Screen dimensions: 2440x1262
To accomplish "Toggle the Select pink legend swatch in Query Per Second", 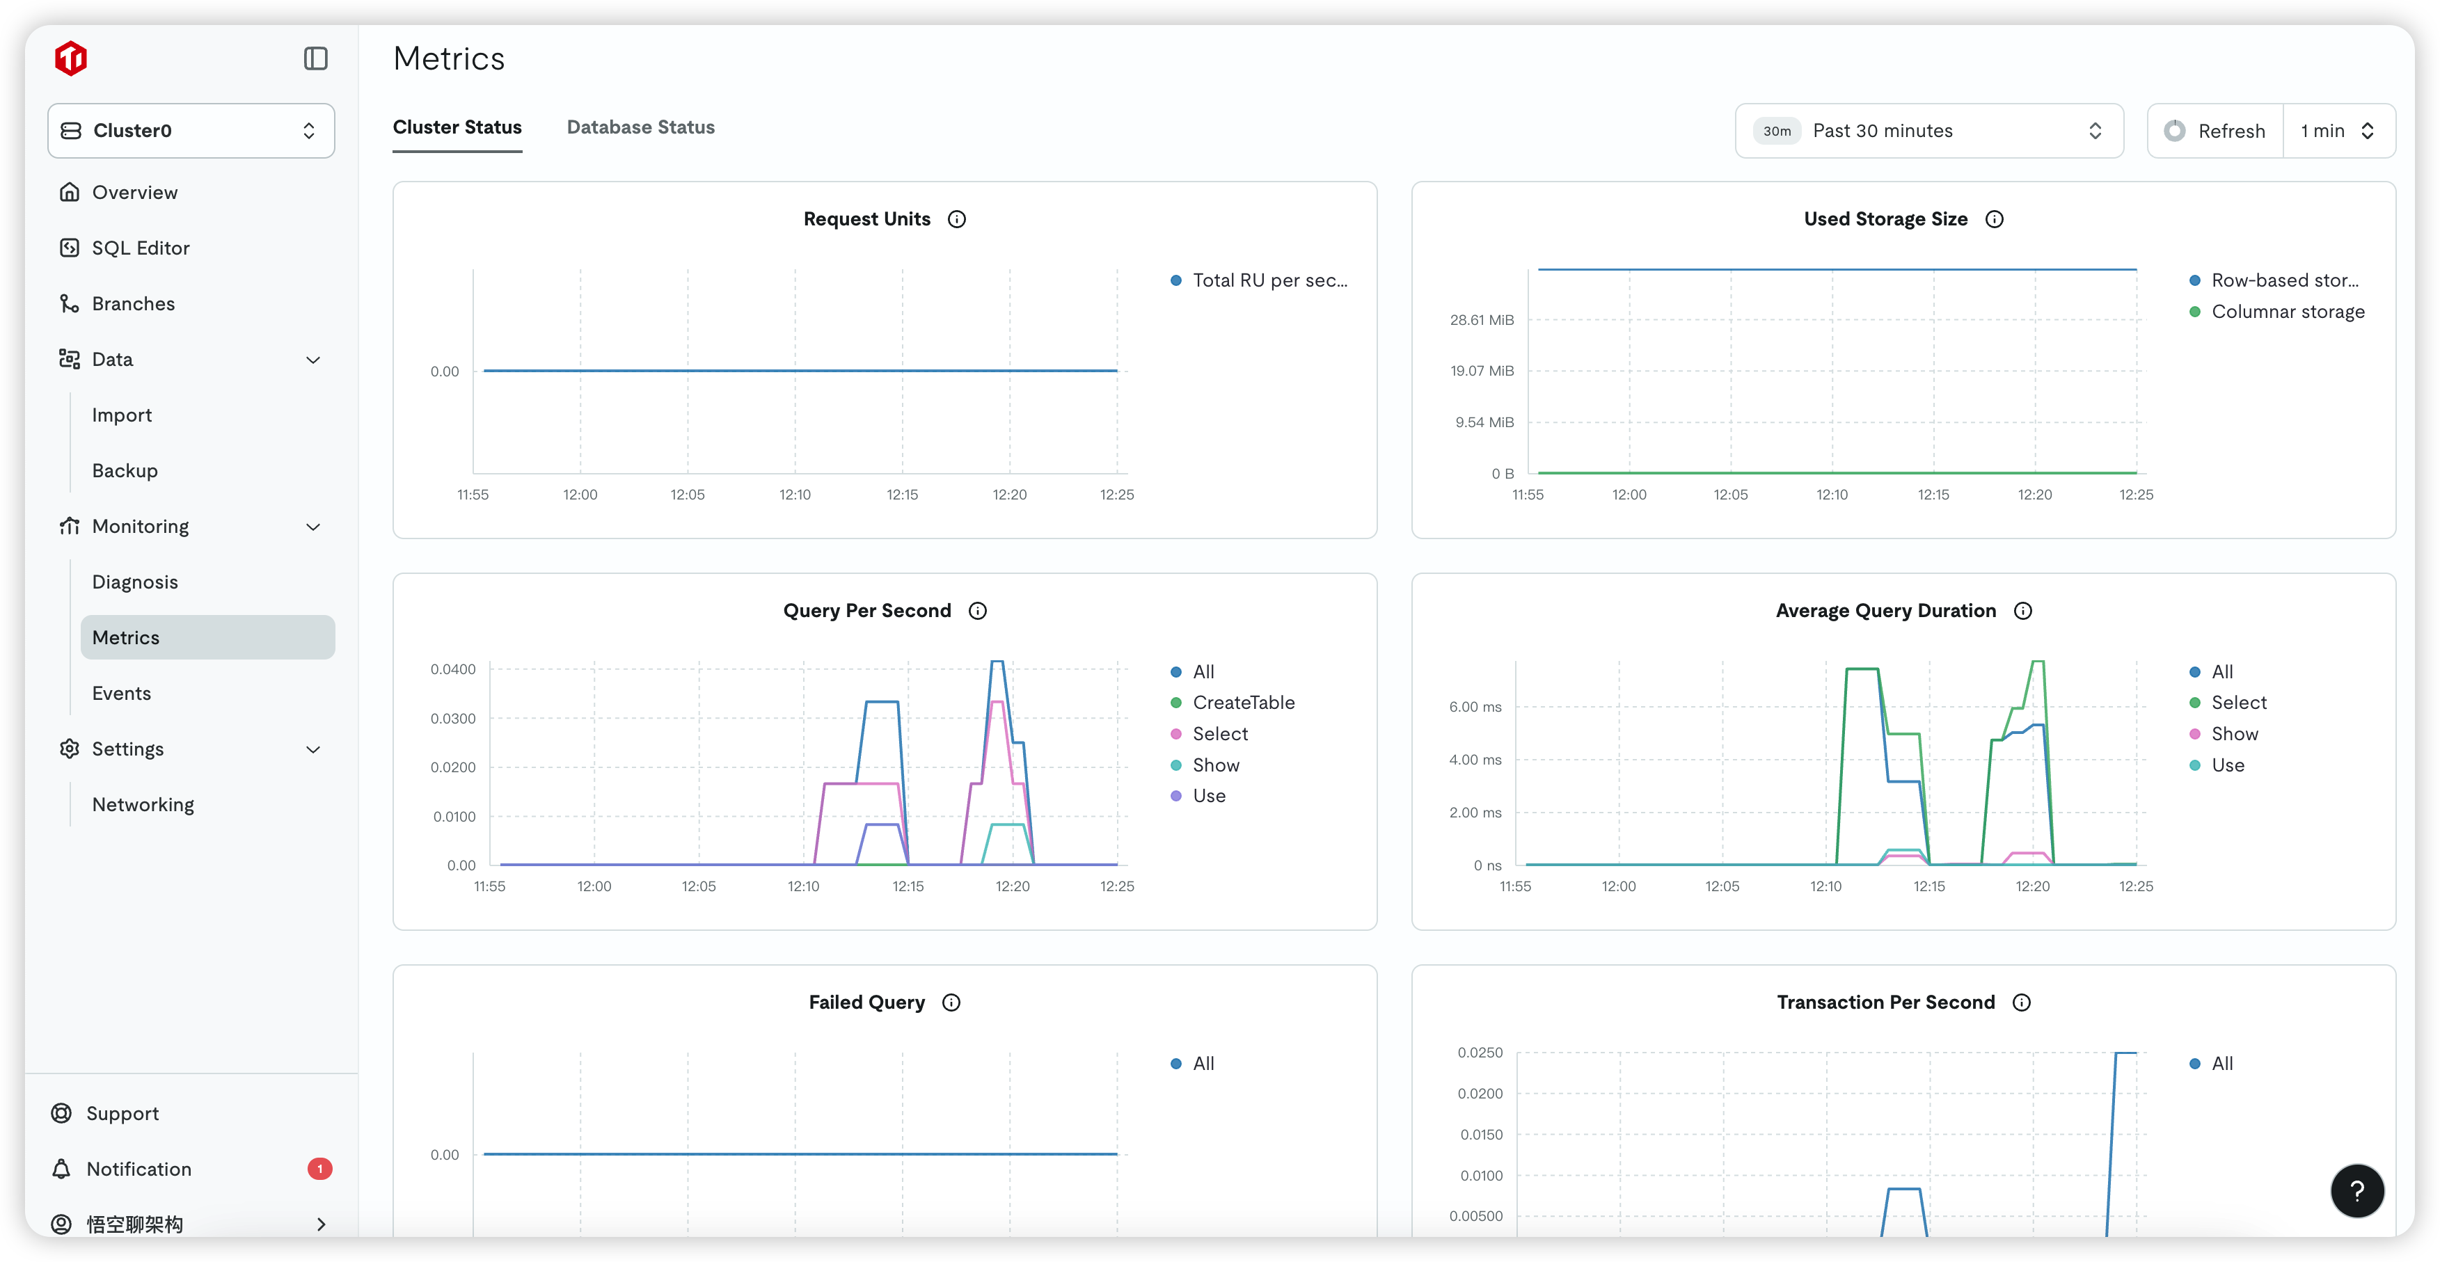I will 1175,734.
